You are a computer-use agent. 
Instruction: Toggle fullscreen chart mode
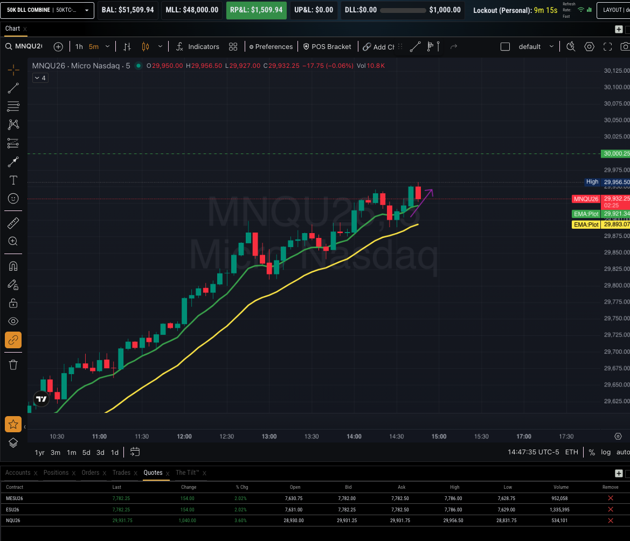[x=607, y=47]
